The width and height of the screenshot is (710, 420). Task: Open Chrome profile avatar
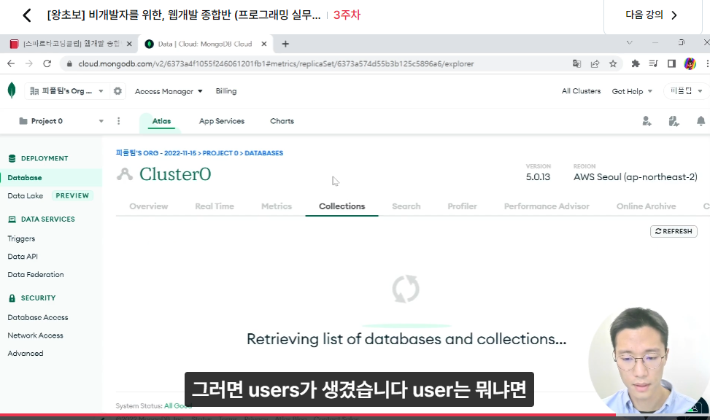tap(690, 64)
